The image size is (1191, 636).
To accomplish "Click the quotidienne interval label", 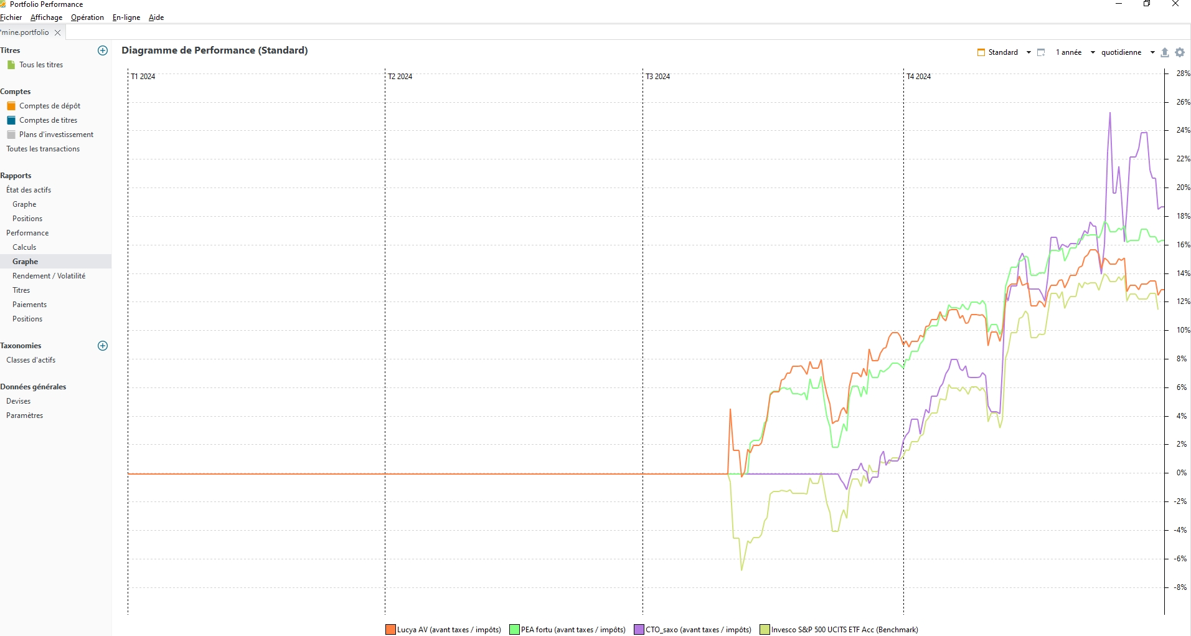I will 1121,52.
